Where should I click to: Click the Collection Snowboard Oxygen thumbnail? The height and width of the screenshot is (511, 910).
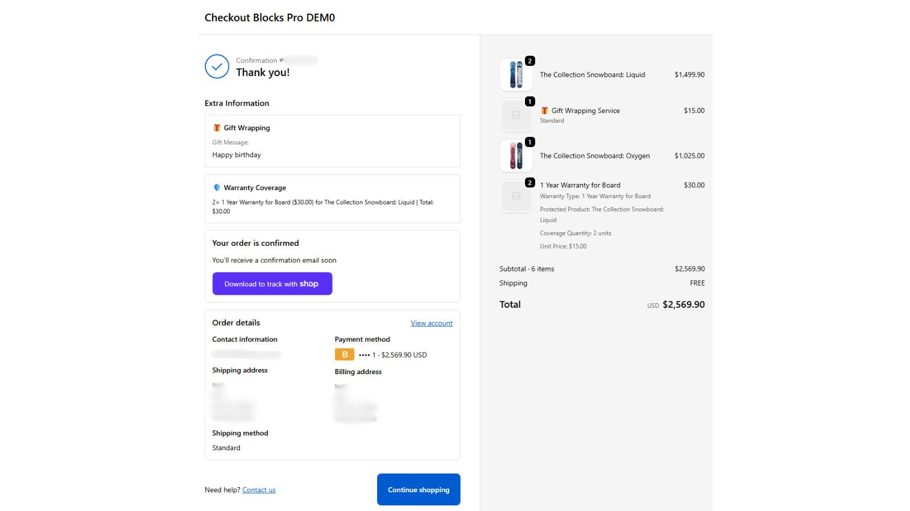(515, 156)
